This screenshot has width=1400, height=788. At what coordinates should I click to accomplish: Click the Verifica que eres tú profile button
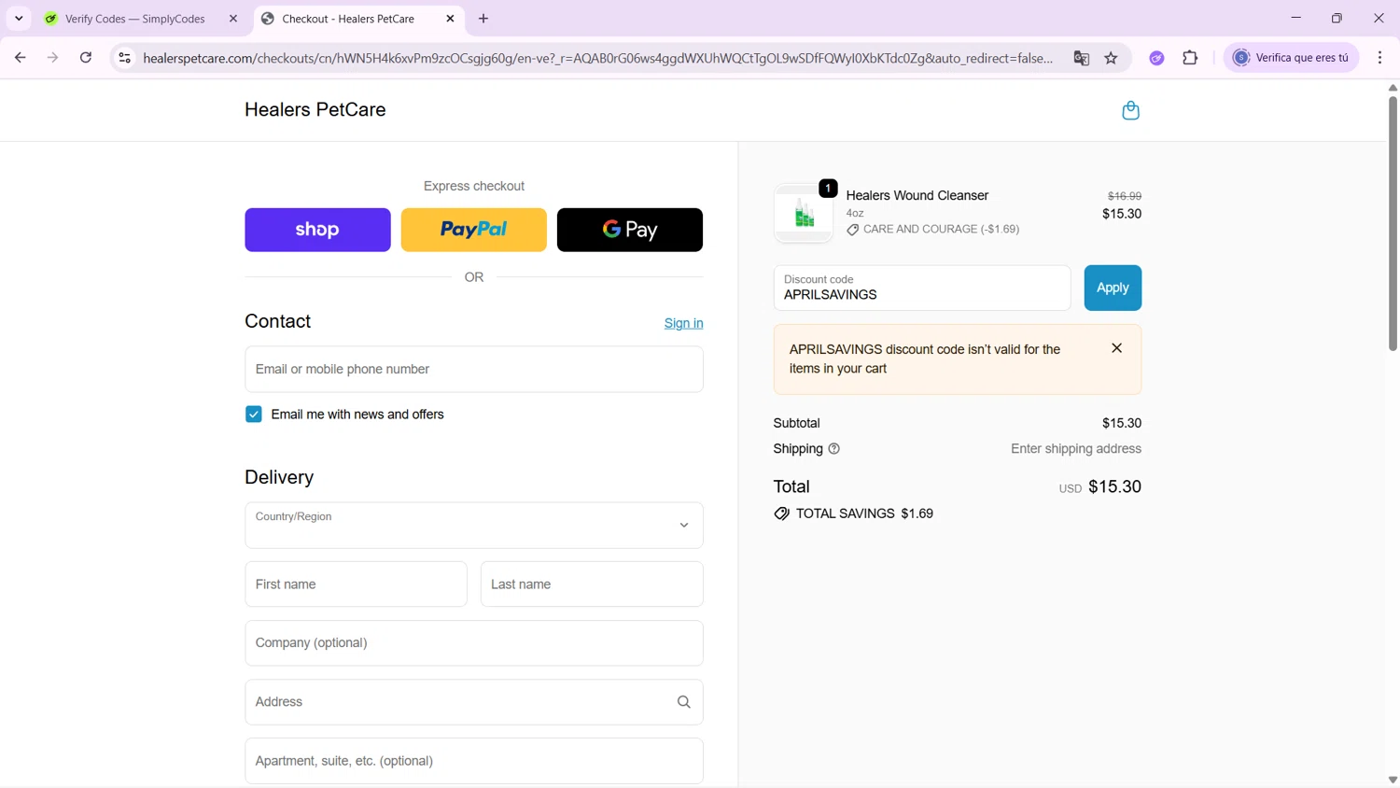pos(1291,58)
